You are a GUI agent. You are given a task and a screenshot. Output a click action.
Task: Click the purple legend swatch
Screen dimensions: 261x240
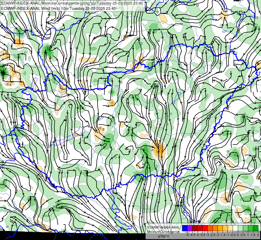pos(190,228)
